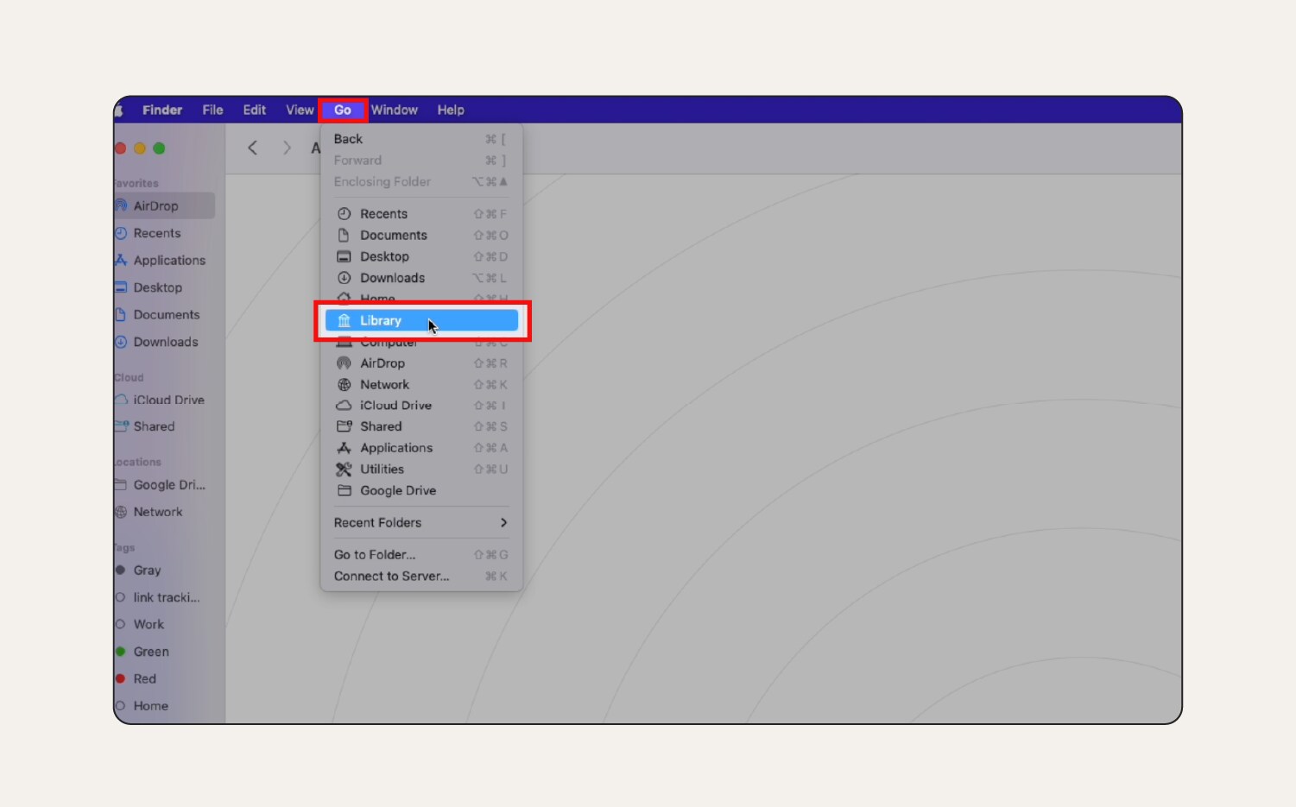The height and width of the screenshot is (807, 1296).
Task: Select the Green tag in sidebar
Action: pyautogui.click(x=163, y=652)
